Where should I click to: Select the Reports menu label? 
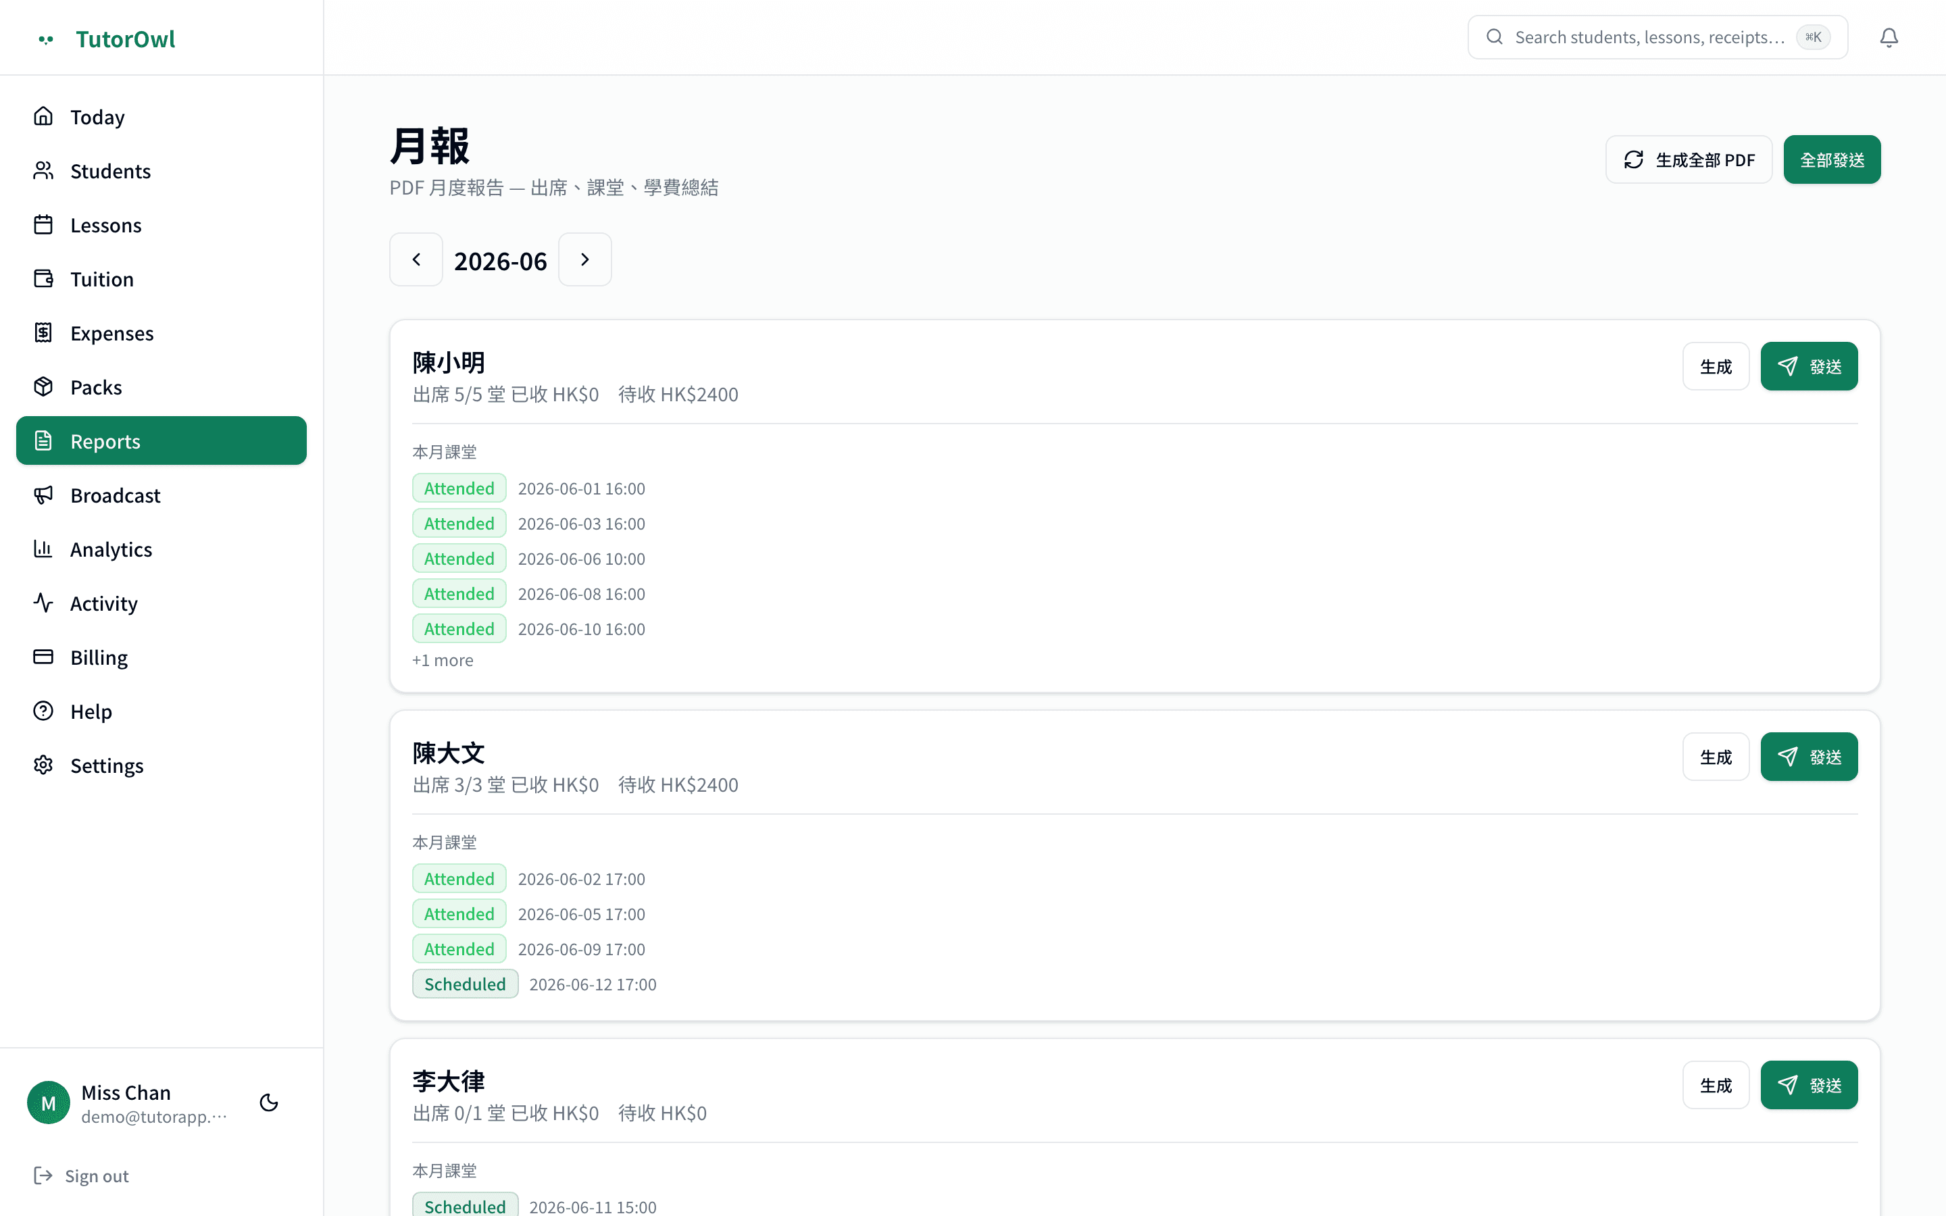click(x=105, y=440)
